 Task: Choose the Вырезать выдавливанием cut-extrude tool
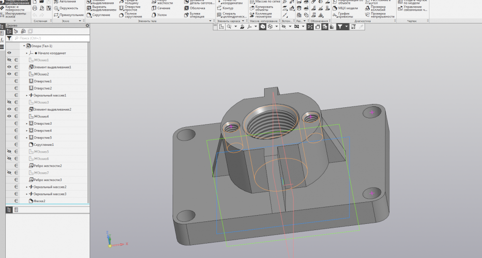point(103,8)
